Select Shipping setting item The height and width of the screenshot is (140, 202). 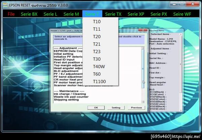tap(66, 100)
